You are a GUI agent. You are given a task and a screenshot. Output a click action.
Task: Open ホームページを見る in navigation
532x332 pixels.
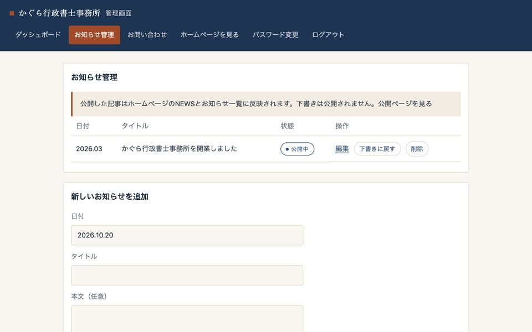point(209,34)
